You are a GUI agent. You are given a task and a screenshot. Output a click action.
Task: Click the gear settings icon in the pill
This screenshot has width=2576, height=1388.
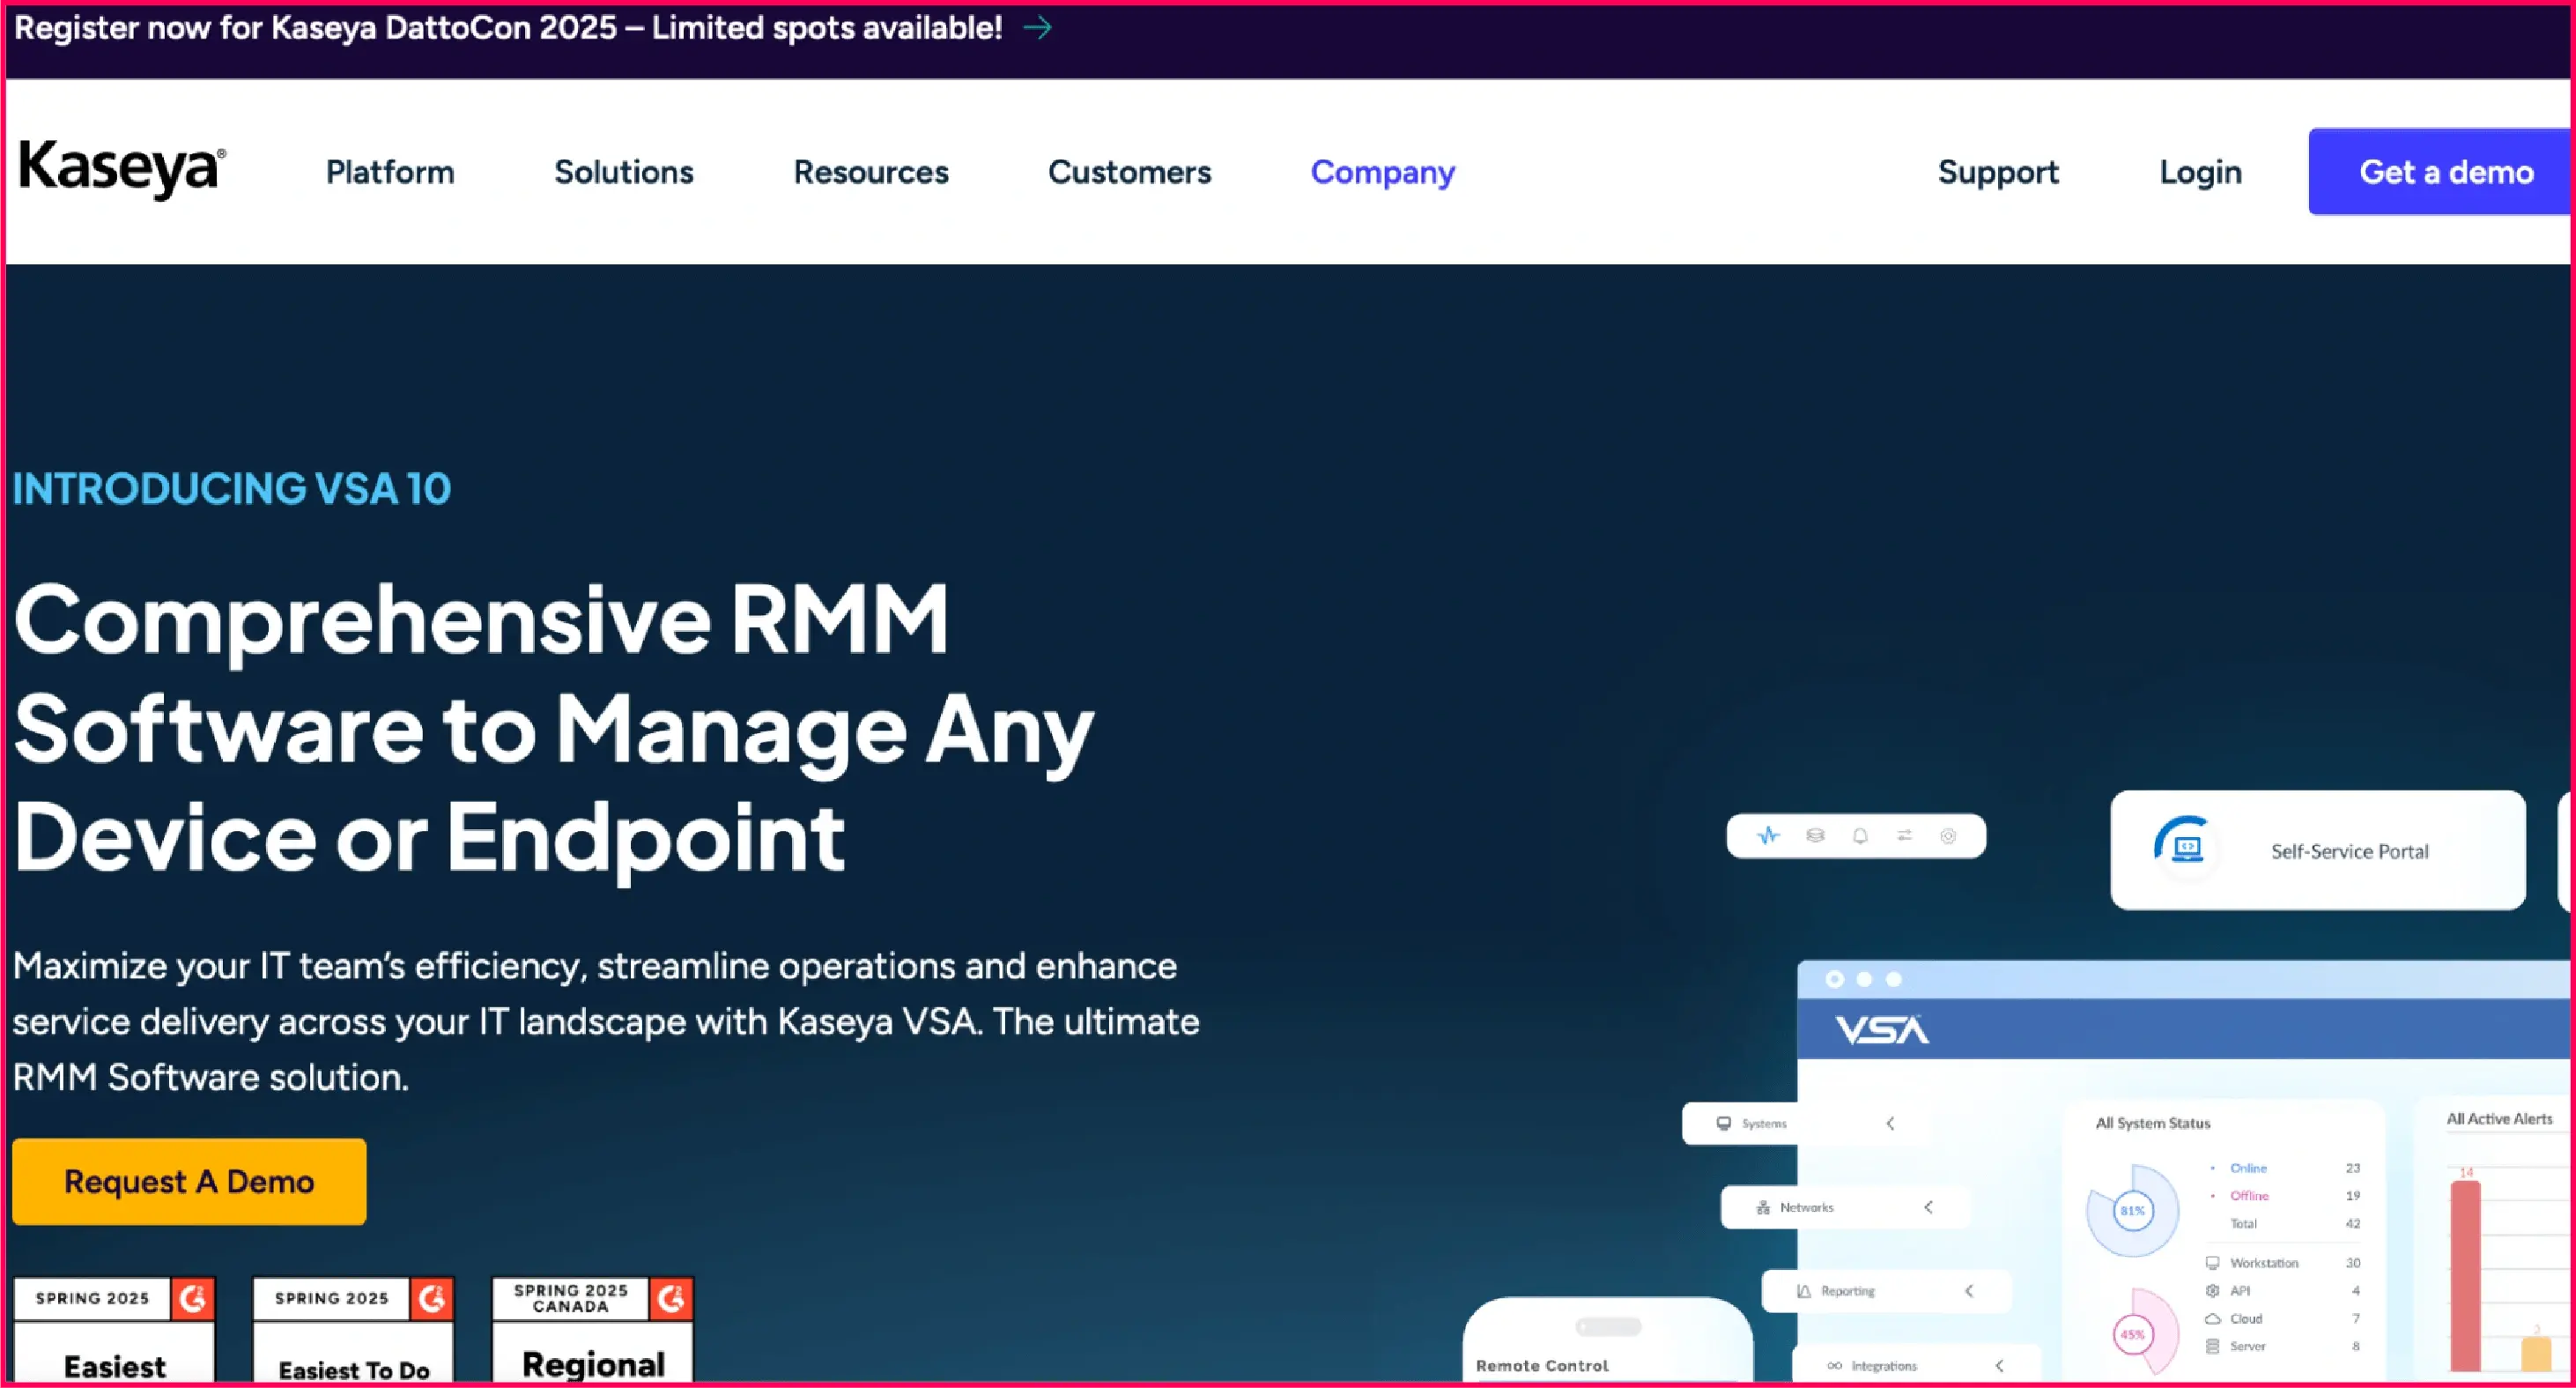pyautogui.click(x=1948, y=836)
